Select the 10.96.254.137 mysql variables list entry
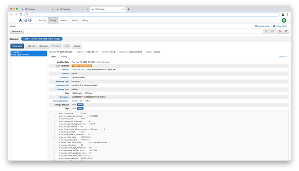299x171 pixels. pos(29,54)
